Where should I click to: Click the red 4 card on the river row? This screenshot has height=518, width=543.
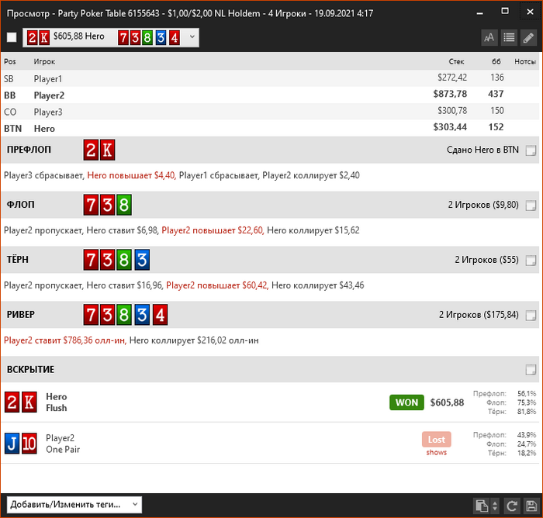160,315
